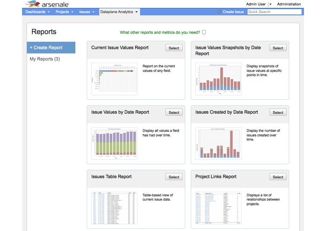This screenshot has height=231, width=326.
Task: Open the Dashboards menu
Action: [38, 12]
